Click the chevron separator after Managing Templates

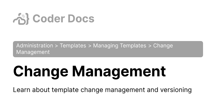pyautogui.click(x=150, y=46)
